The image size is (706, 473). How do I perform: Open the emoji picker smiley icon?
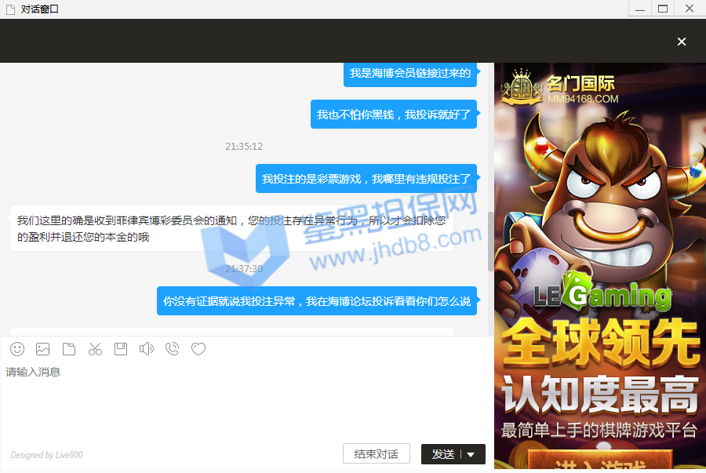[x=17, y=349]
